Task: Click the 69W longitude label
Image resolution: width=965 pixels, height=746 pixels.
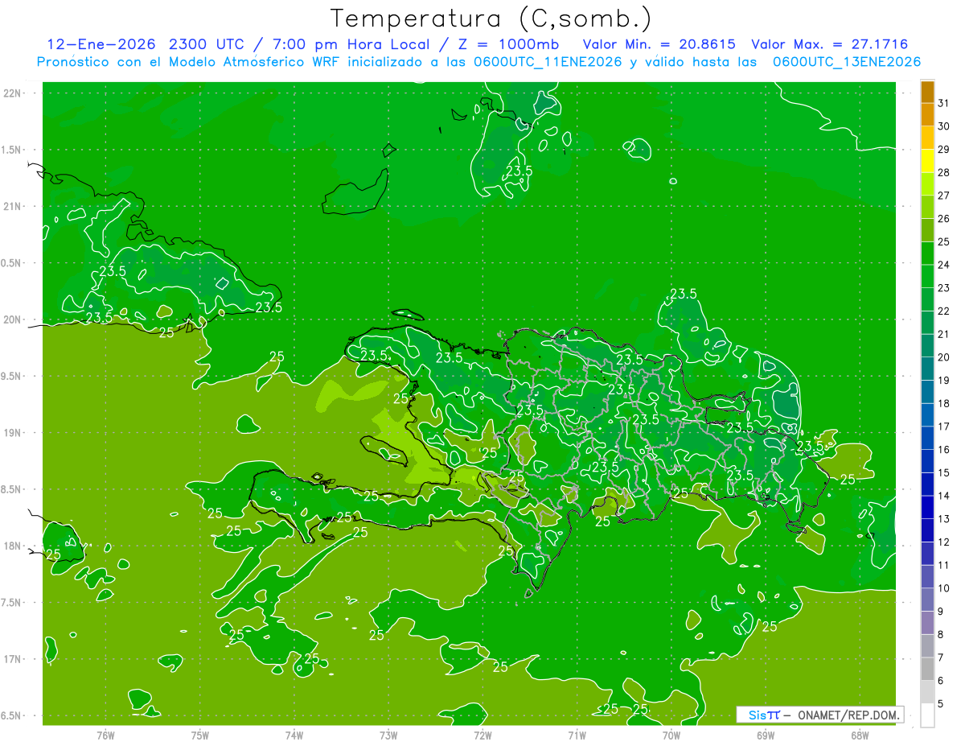Action: (x=766, y=735)
